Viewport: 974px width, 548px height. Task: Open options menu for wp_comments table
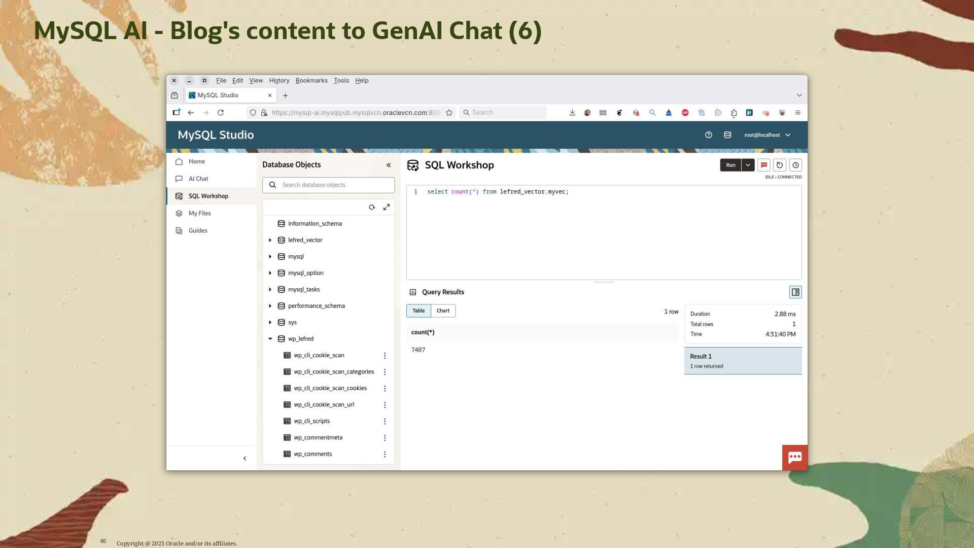pyautogui.click(x=385, y=454)
